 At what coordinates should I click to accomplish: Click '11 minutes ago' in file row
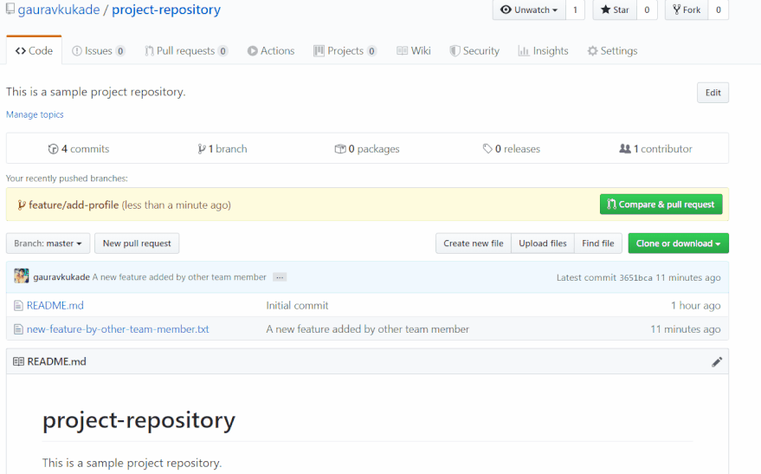[x=686, y=329]
